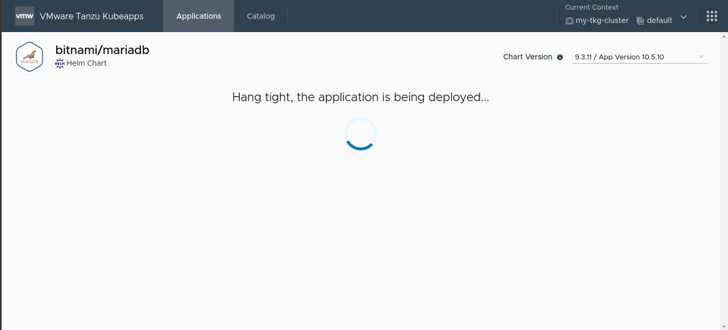Viewport: 728px width, 330px height.
Task: Click the bitnami/mariadb title
Action: point(102,50)
